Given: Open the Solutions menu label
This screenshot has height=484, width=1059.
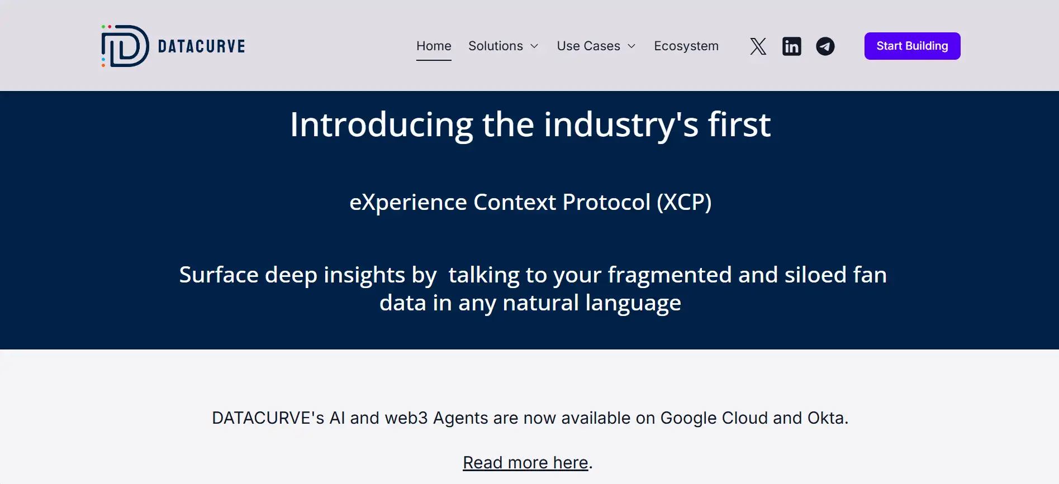Looking at the screenshot, I should (x=495, y=46).
